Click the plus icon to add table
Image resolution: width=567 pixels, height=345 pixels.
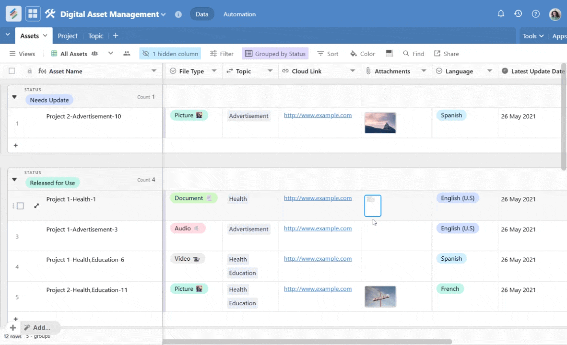click(x=116, y=36)
